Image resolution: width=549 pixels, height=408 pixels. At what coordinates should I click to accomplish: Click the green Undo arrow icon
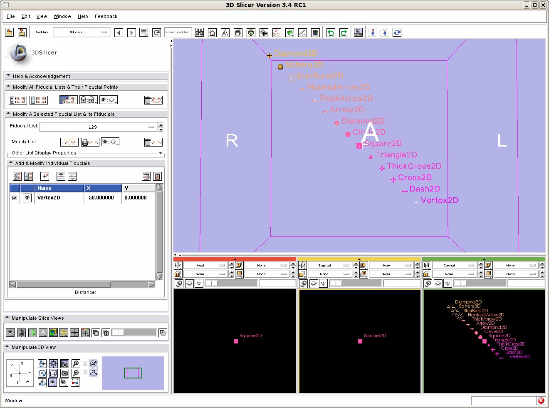(331, 32)
